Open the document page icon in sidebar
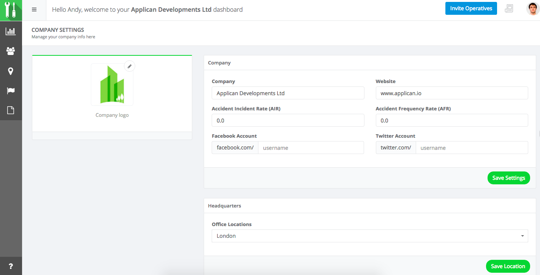This screenshot has height=275, width=540. click(x=11, y=110)
